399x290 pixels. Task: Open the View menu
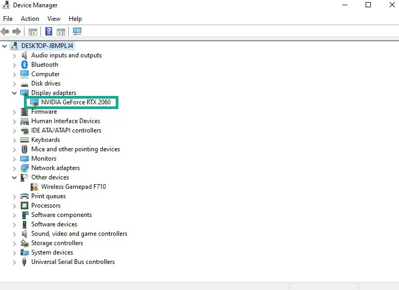click(54, 19)
